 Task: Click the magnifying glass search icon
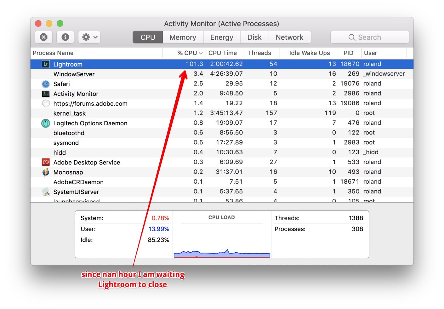pos(352,37)
